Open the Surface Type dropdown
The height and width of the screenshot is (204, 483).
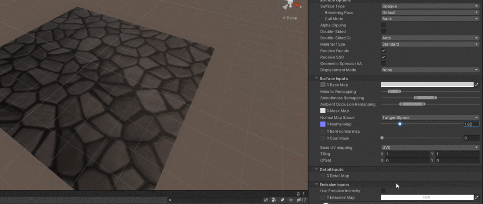[430, 6]
